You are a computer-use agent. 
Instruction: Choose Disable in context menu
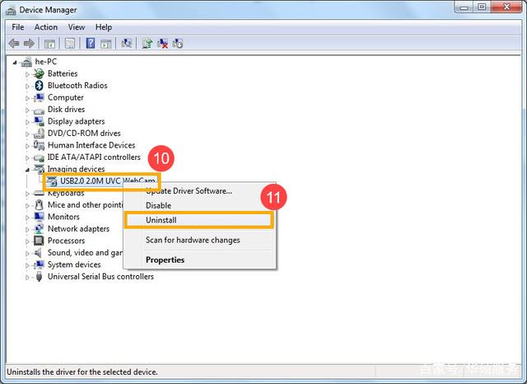200,205
